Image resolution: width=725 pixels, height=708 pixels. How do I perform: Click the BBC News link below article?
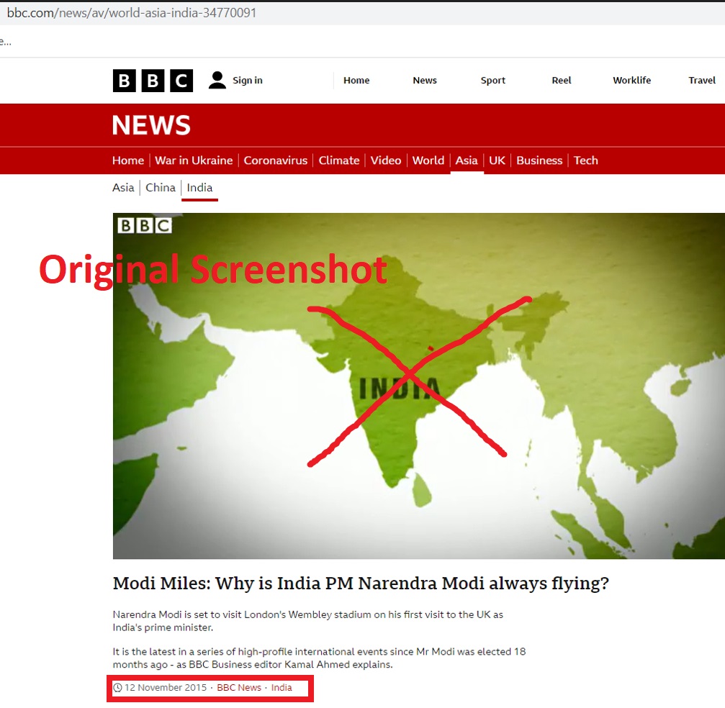coord(239,688)
